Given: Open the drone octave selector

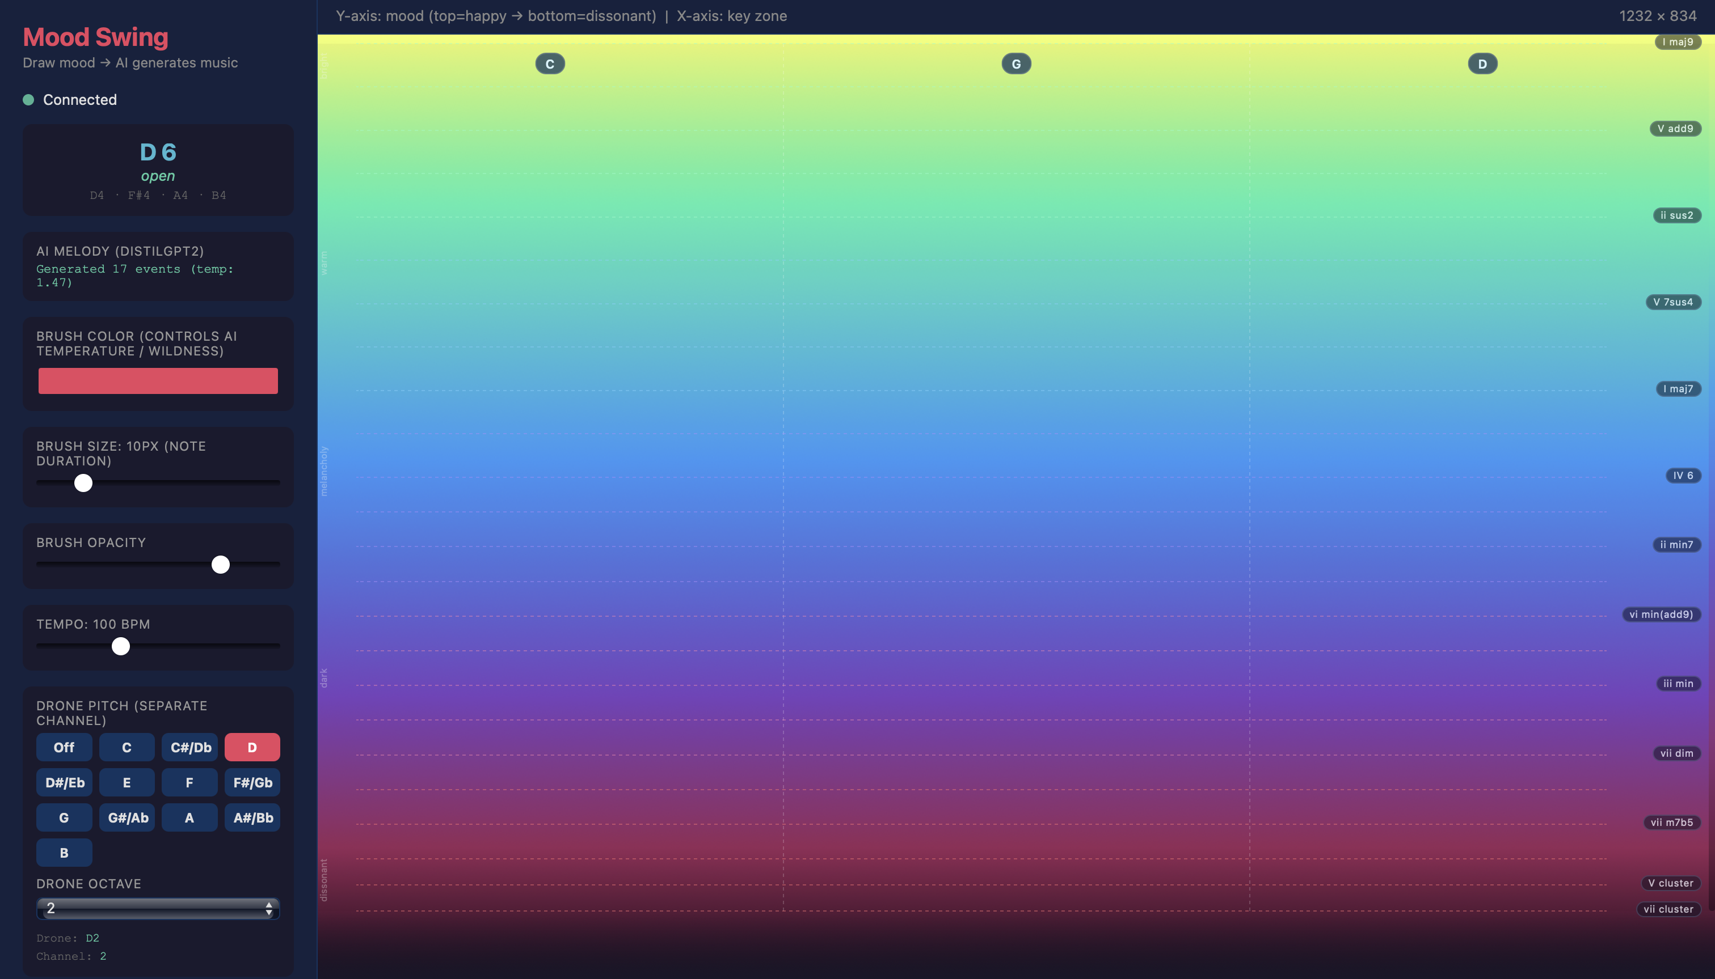Looking at the screenshot, I should click(x=158, y=908).
